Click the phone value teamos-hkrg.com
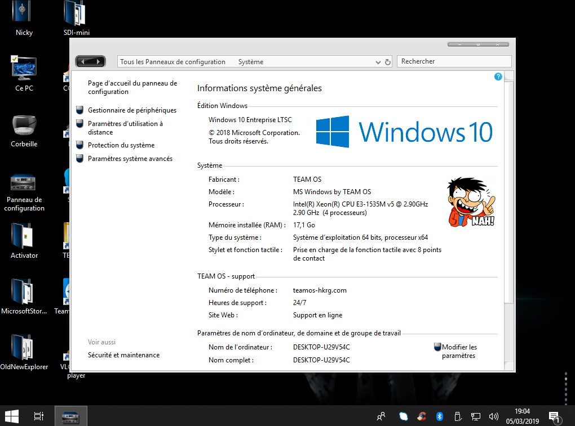Image resolution: width=575 pixels, height=426 pixels. tap(320, 290)
